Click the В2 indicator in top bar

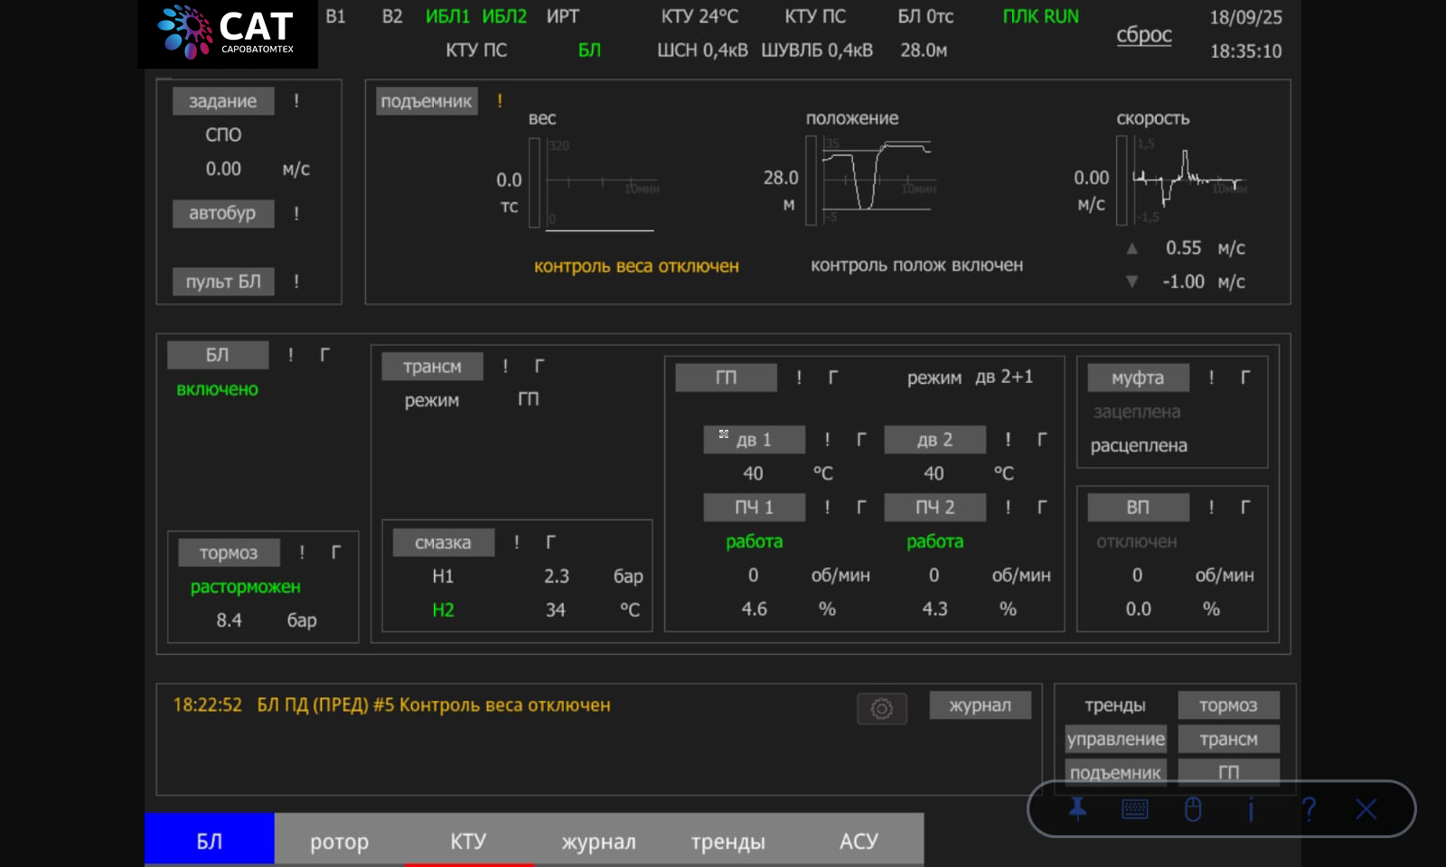coord(392,16)
